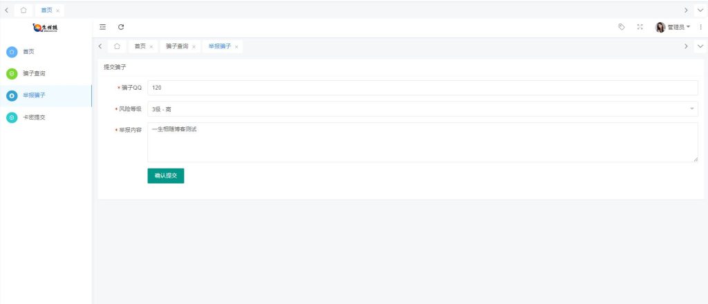Image resolution: width=708 pixels, height=304 pixels.
Task: Click the home icon in the inner tab bar
Action: coord(117,46)
